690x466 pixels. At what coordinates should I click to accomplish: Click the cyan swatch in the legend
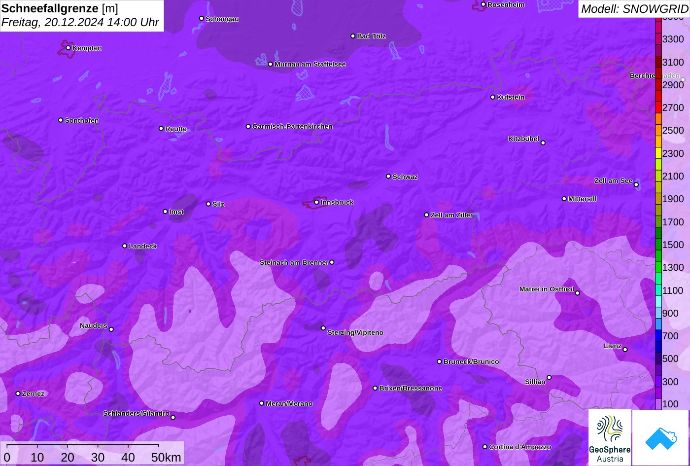[x=658, y=301]
